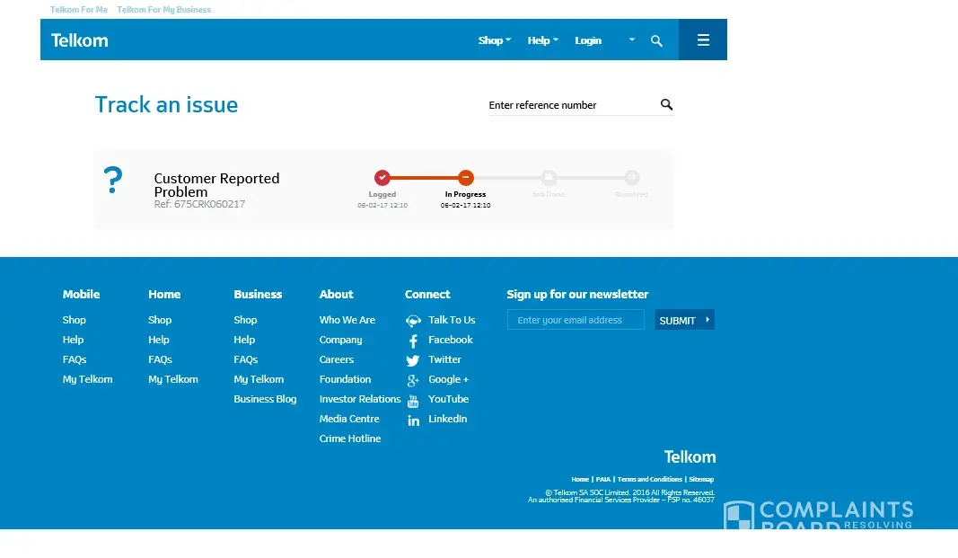This screenshot has height=558, width=958.
Task: Open the Investor Relations link
Action: pyautogui.click(x=360, y=398)
